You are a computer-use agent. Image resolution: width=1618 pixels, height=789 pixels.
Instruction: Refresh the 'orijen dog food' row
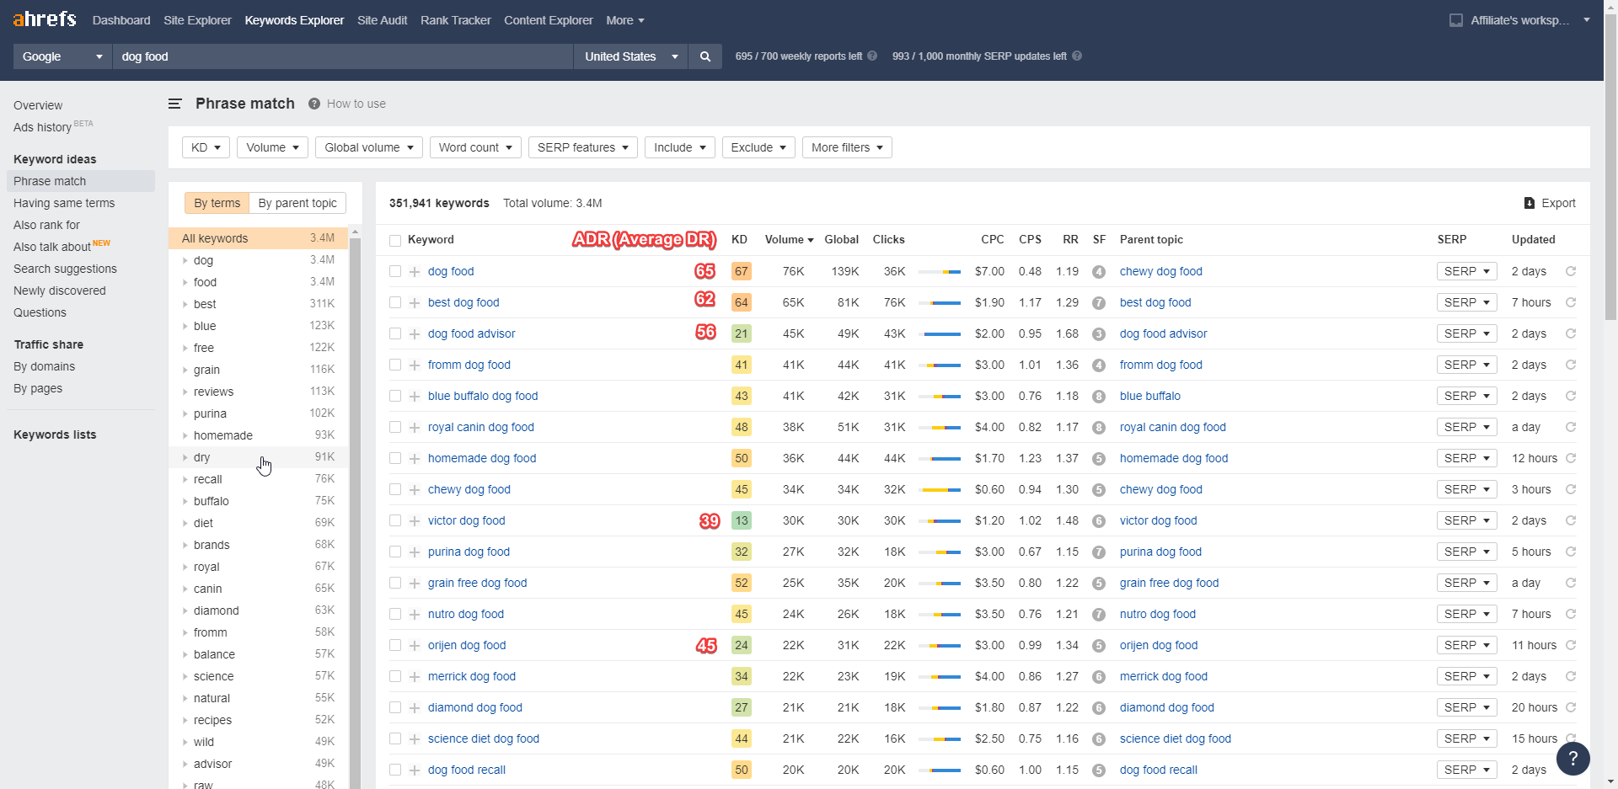1571,645
